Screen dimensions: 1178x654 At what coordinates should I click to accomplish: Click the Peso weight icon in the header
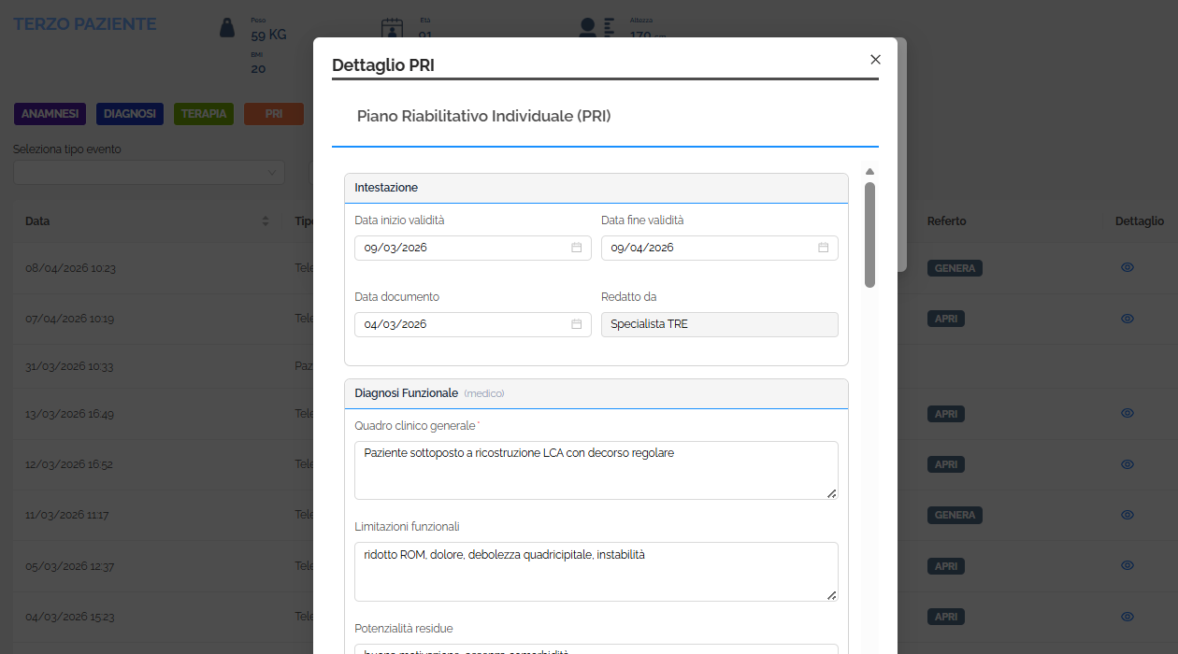pyautogui.click(x=225, y=28)
